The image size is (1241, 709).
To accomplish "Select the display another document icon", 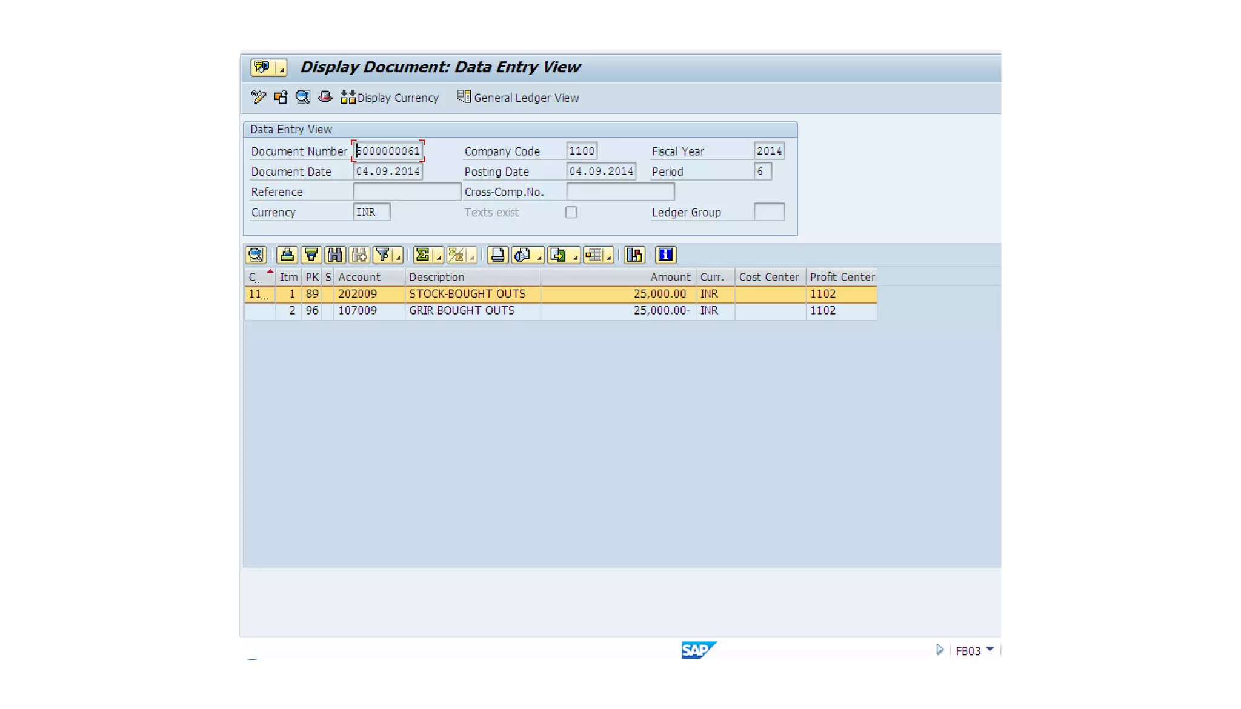I will tap(281, 97).
